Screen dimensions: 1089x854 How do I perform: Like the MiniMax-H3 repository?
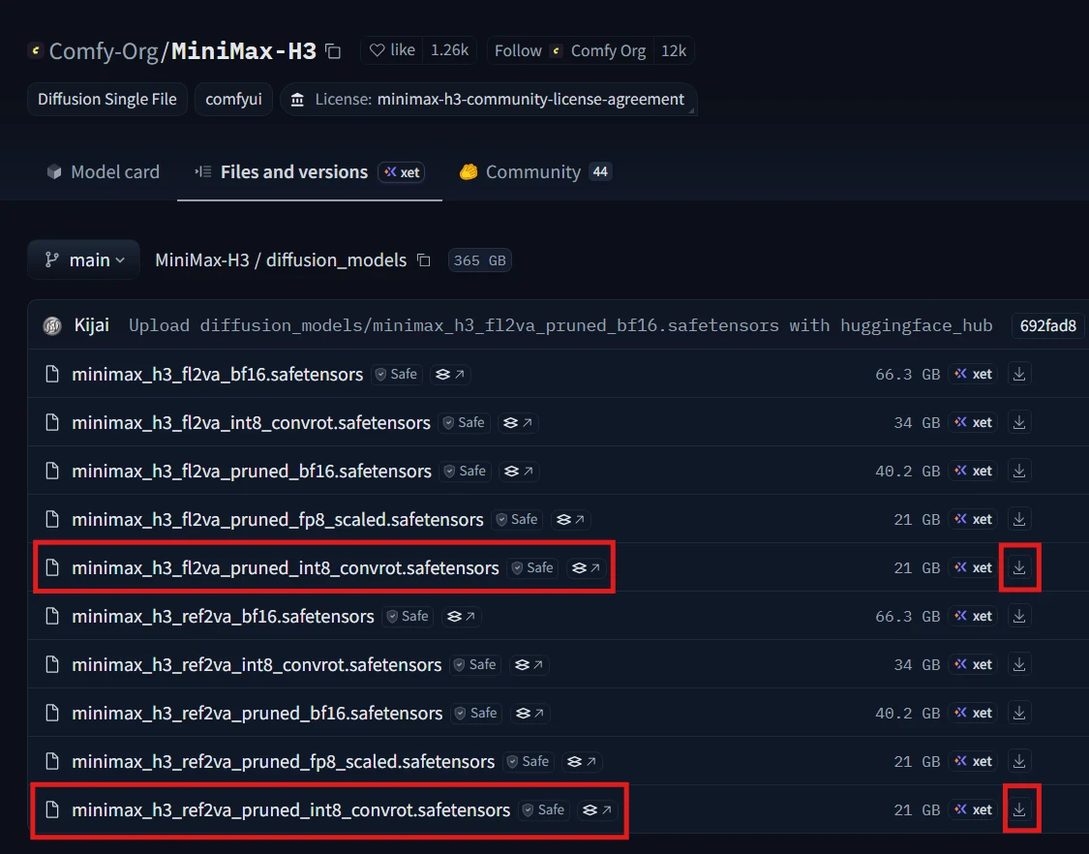coord(392,50)
